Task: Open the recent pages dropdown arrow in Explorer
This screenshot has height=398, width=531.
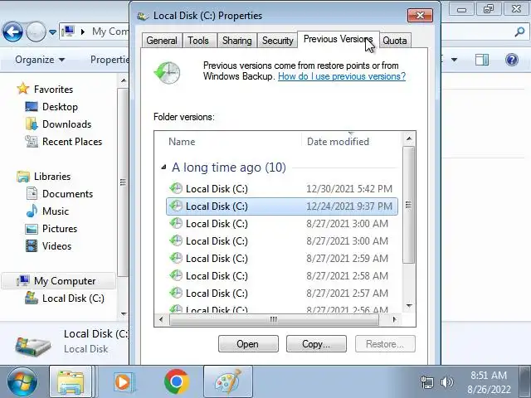Action: 53,32
